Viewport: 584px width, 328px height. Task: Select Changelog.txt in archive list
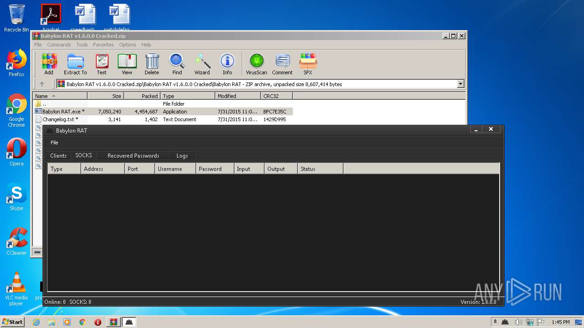tap(163, 119)
